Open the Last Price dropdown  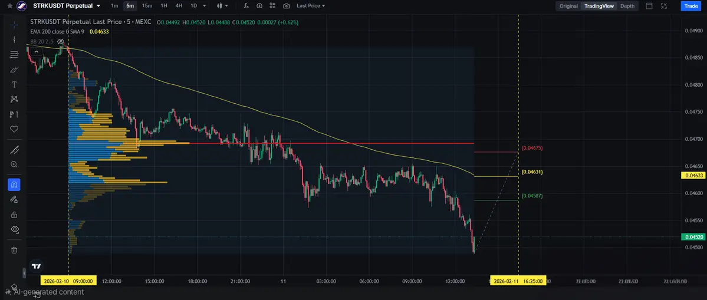click(311, 6)
